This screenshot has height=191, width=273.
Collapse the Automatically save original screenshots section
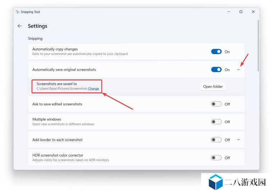pos(239,70)
